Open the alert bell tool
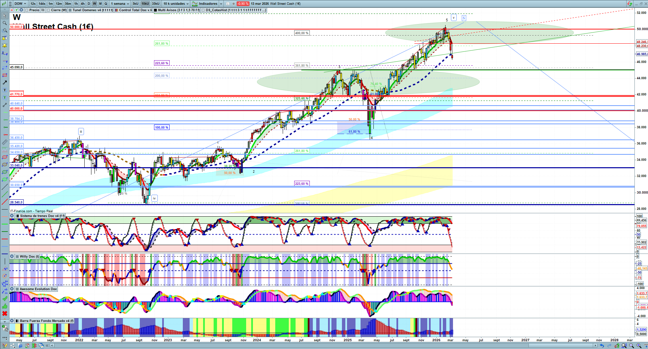Image resolution: width=648 pixels, height=349 pixels. coord(5,45)
